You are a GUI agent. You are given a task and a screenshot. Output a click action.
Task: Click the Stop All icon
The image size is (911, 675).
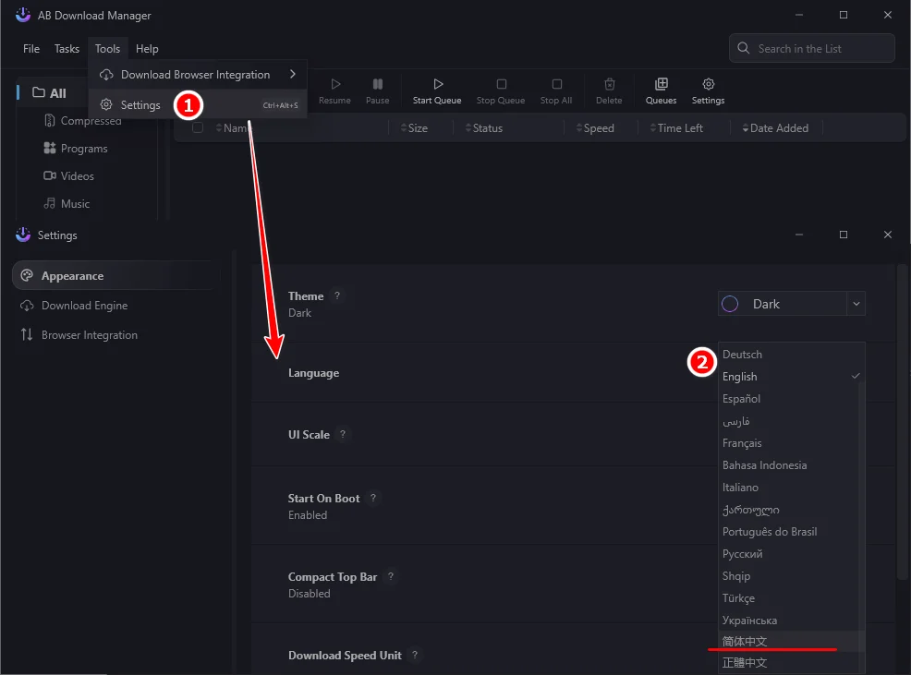[x=556, y=84]
